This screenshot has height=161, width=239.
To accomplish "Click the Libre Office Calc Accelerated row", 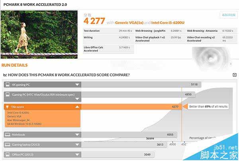I will pos(108,49).
